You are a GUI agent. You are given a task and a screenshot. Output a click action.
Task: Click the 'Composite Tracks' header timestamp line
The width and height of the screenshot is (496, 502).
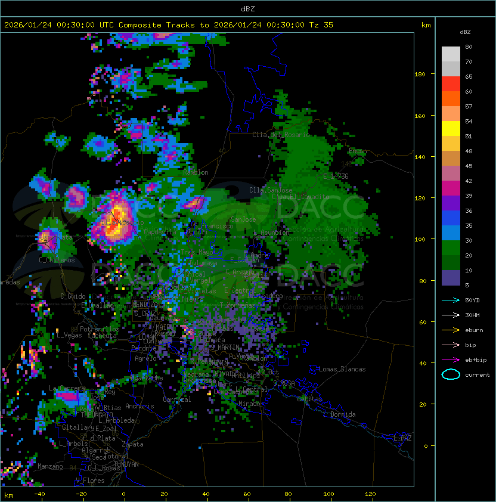(169, 25)
